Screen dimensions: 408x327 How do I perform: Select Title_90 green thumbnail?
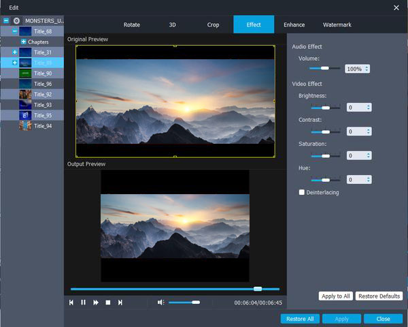[x=25, y=74]
